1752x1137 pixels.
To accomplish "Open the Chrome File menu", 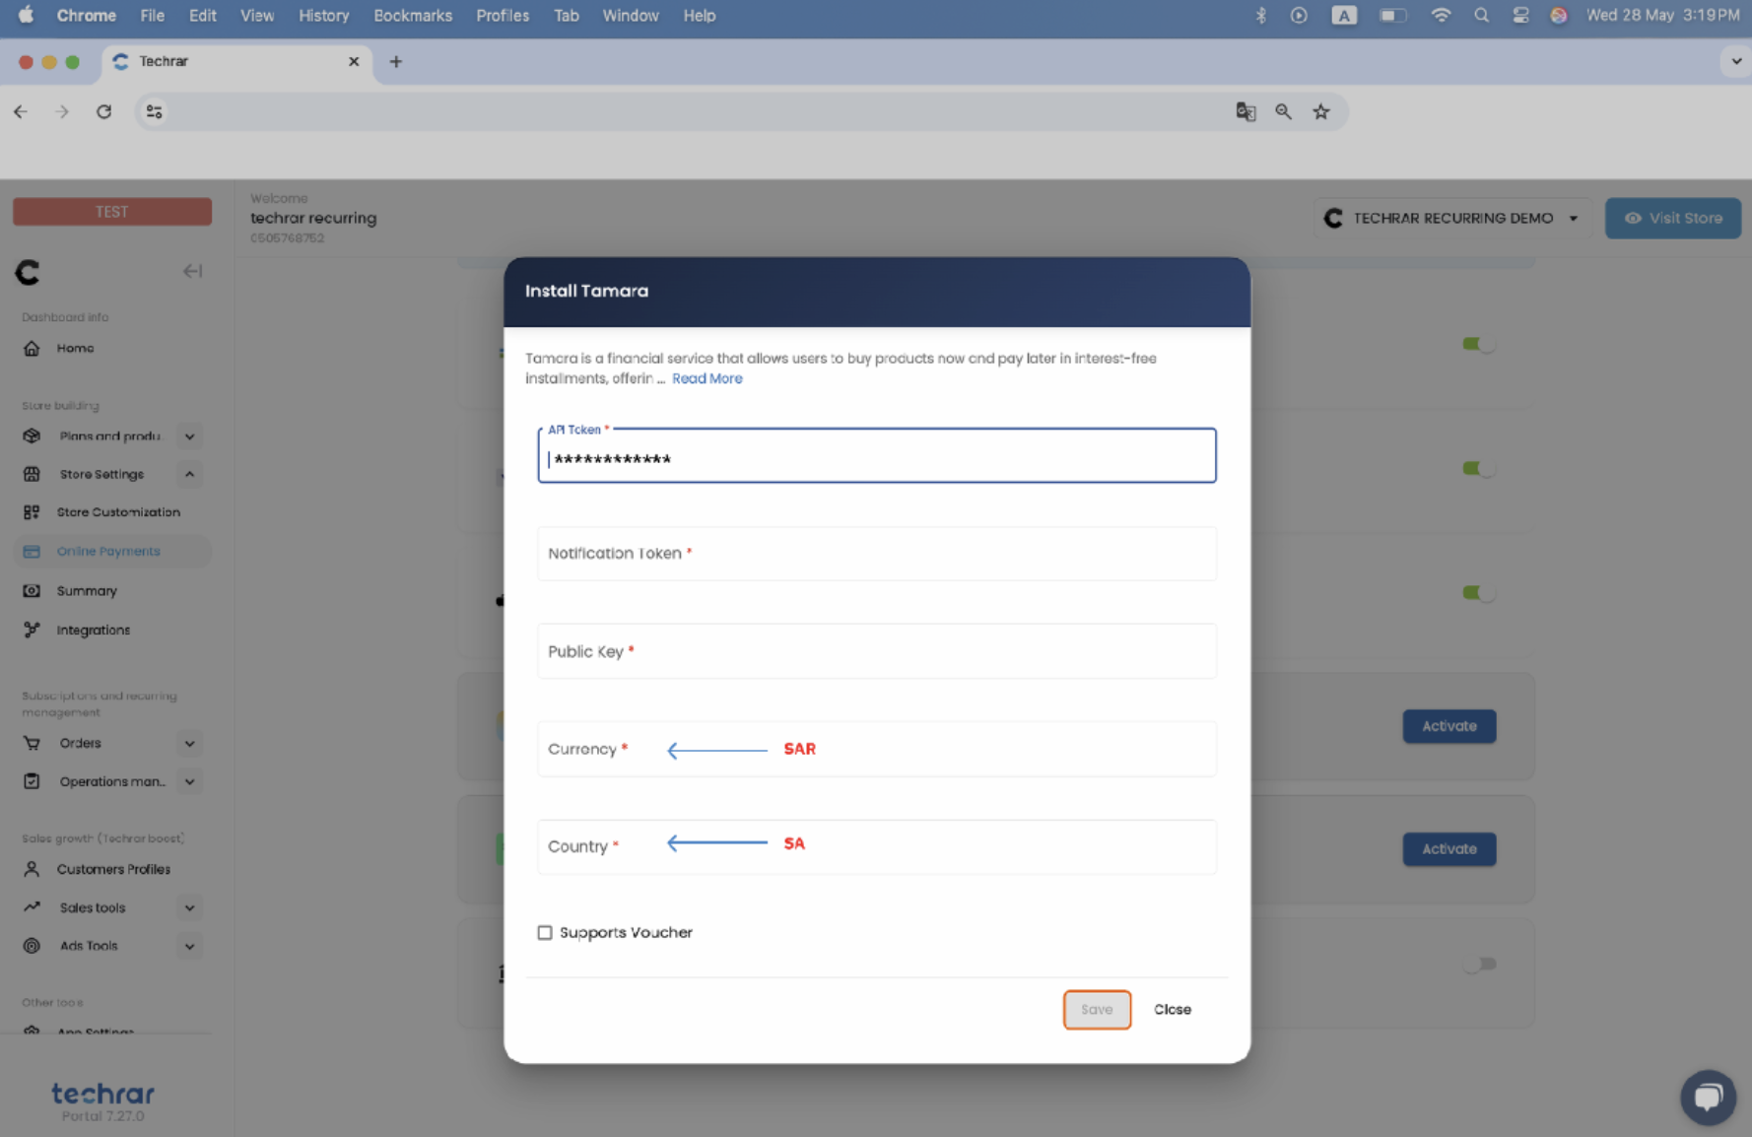I will click(x=152, y=15).
